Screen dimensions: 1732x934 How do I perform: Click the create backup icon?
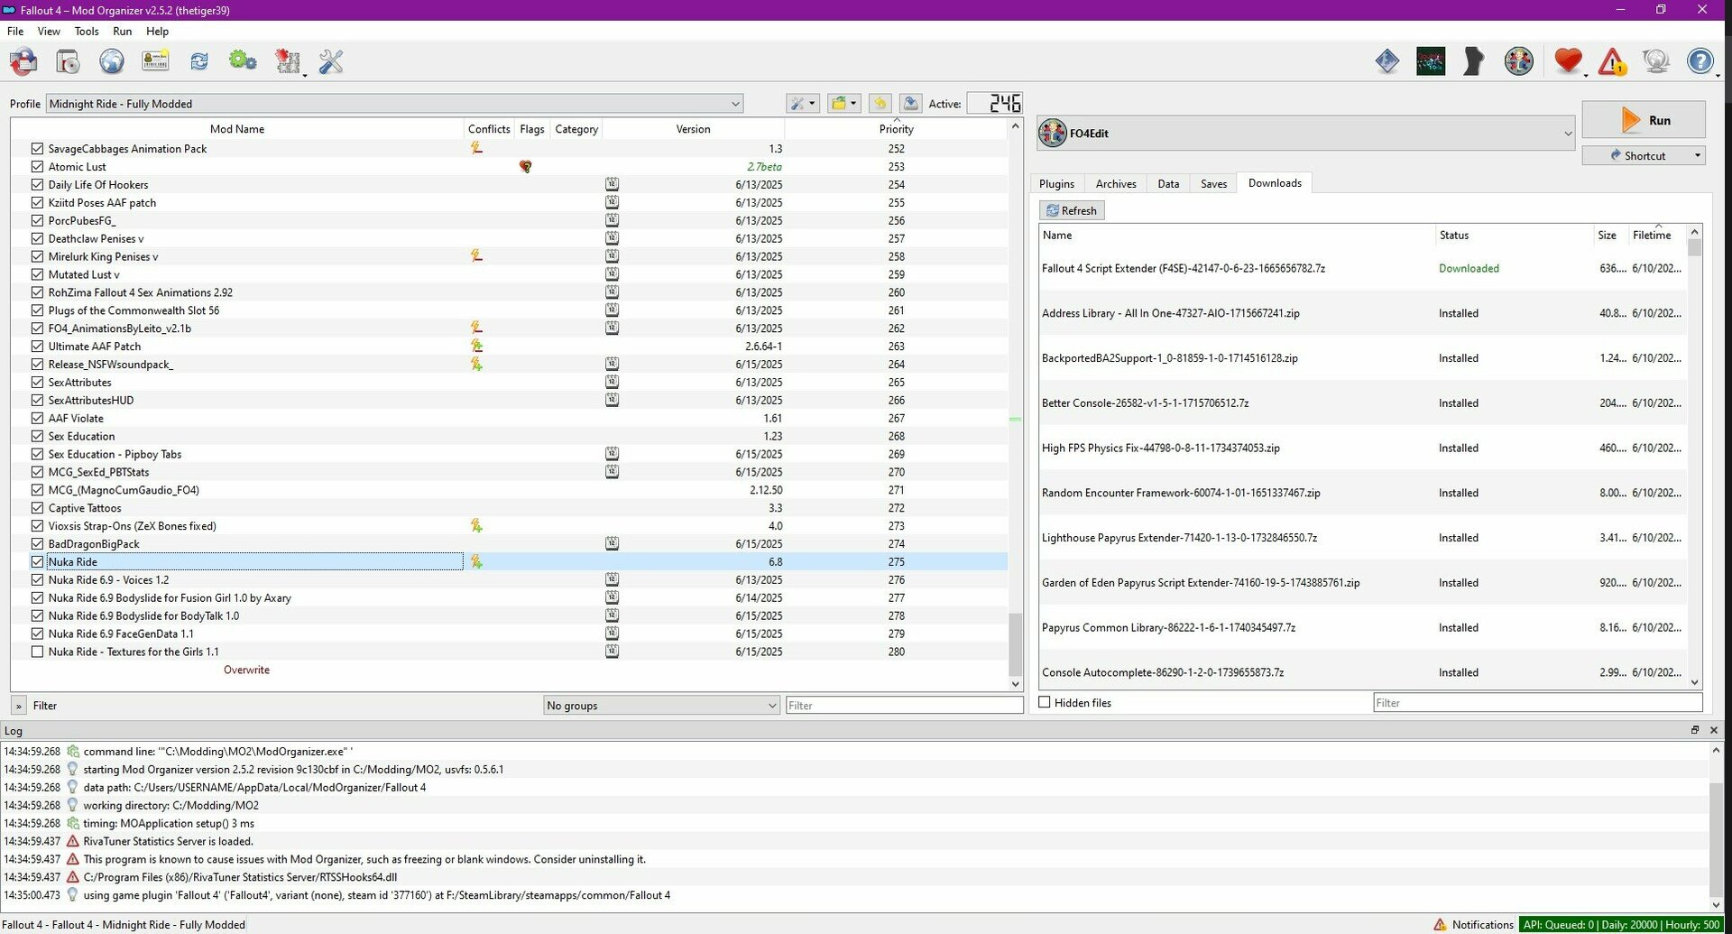(911, 104)
